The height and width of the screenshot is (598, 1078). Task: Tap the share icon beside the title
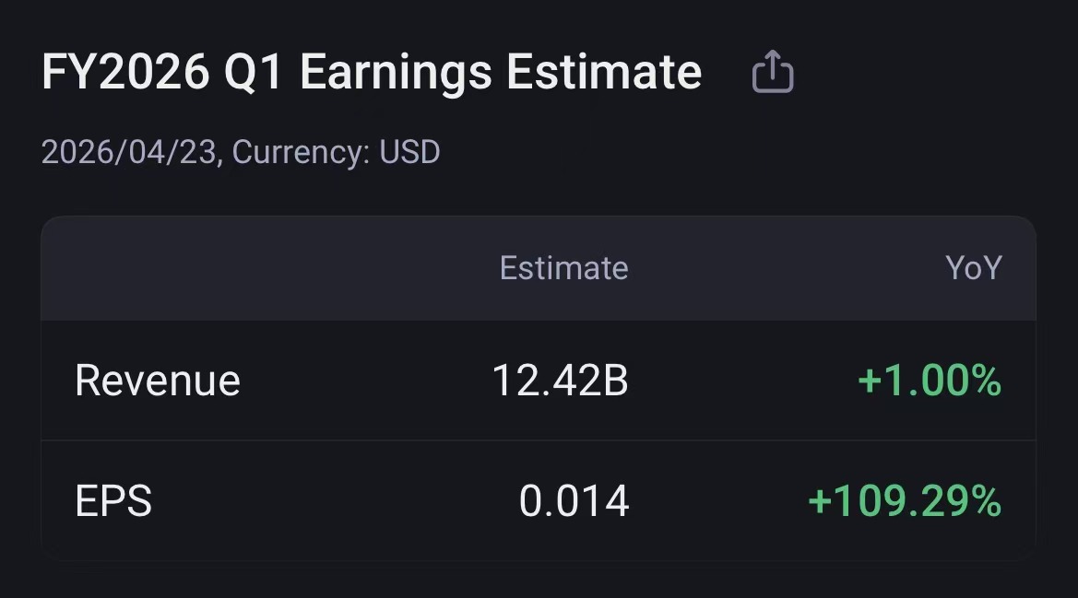[773, 71]
